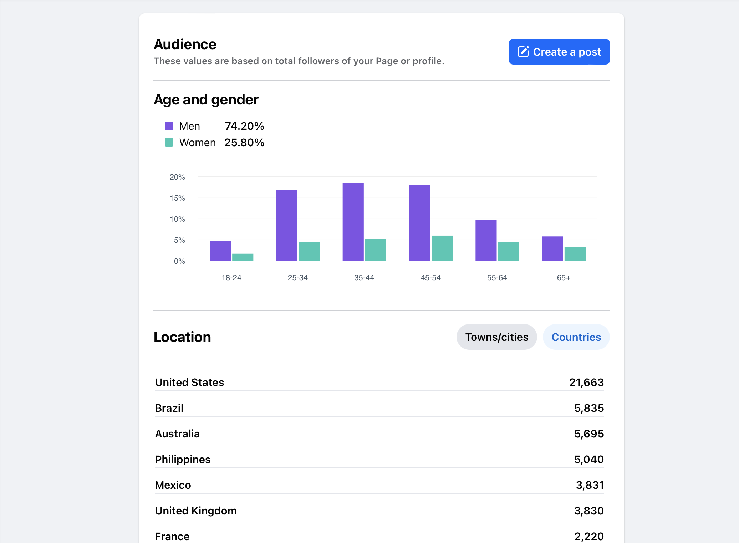Click the purple men bar for 35-44
The width and height of the screenshot is (739, 543).
353,222
